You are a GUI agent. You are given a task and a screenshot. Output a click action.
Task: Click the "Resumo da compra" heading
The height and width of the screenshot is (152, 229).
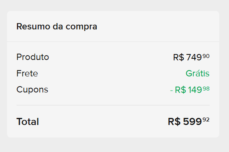pos(57,26)
